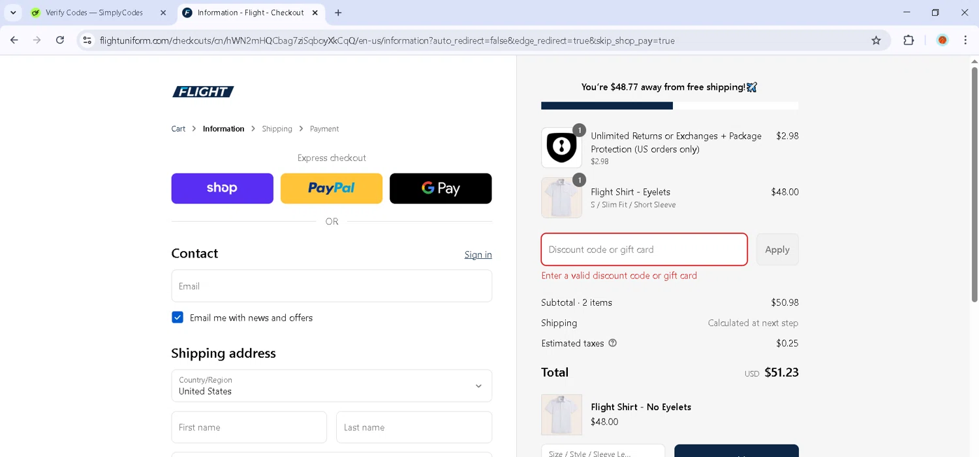Pay with PayPal button
The height and width of the screenshot is (457, 979).
click(332, 188)
